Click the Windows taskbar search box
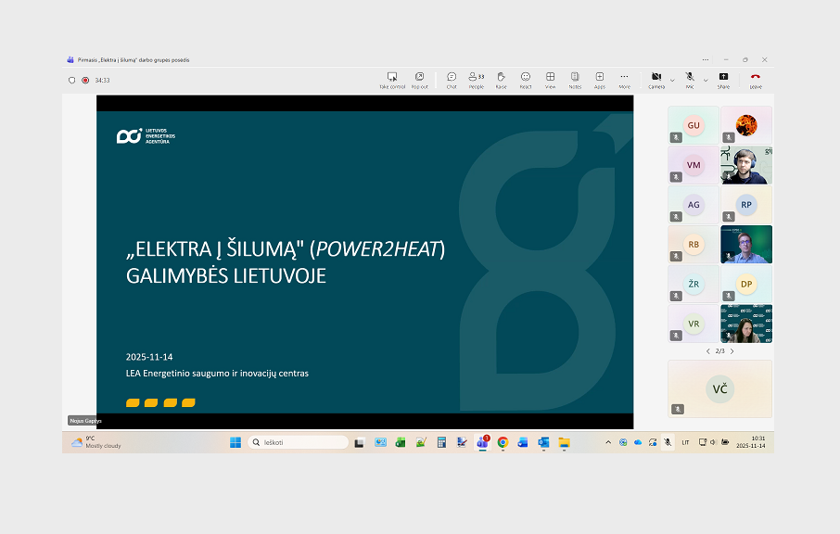This screenshot has width=840, height=534. pyautogui.click(x=298, y=442)
